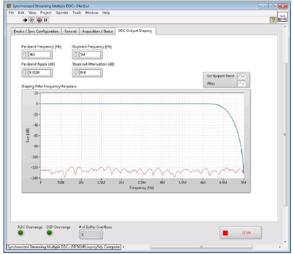Increment the Passband Frequency stepper
The height and width of the screenshot is (254, 293).
coord(25,53)
